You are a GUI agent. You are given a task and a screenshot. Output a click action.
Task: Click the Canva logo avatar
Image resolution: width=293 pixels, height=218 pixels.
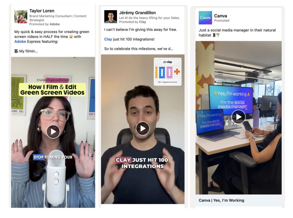(205, 18)
